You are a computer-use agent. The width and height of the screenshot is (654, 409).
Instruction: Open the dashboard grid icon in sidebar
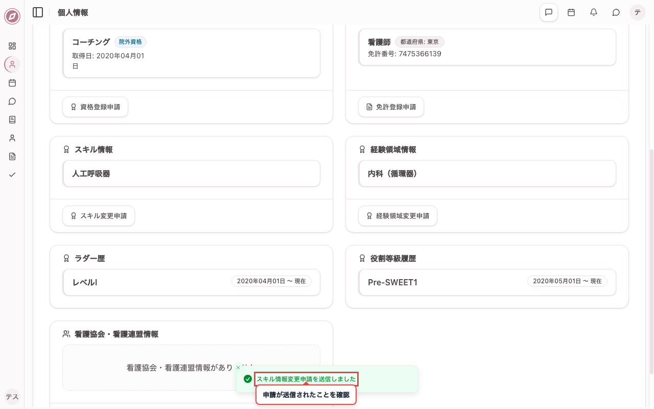pyautogui.click(x=12, y=46)
